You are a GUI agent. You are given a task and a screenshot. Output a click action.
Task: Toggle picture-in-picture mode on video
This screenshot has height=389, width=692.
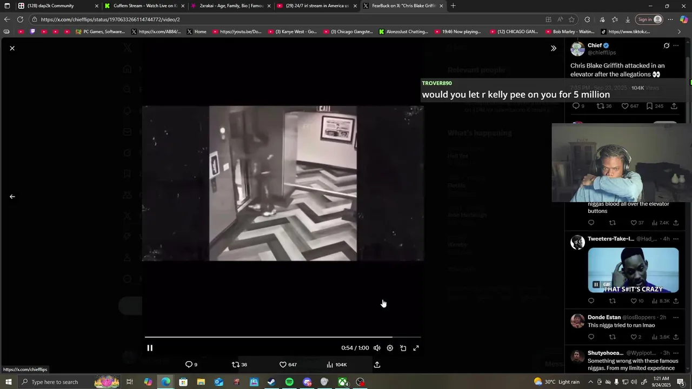click(403, 348)
